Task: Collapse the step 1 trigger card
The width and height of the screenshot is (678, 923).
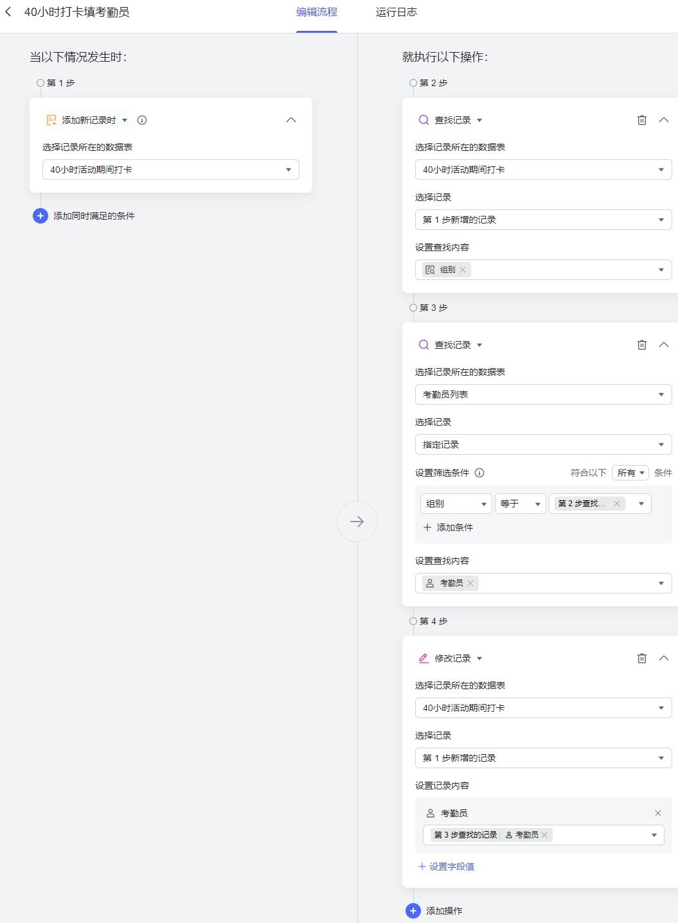Action: (291, 120)
